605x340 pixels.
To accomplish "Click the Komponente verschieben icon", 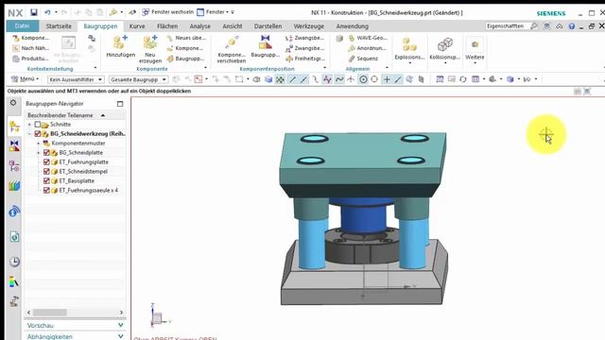I will click(x=232, y=42).
